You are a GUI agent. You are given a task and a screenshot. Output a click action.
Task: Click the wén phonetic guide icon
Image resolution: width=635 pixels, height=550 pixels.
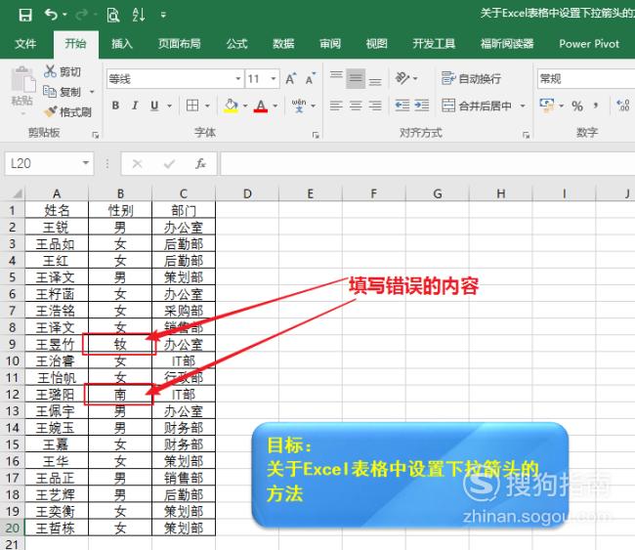pos(299,106)
